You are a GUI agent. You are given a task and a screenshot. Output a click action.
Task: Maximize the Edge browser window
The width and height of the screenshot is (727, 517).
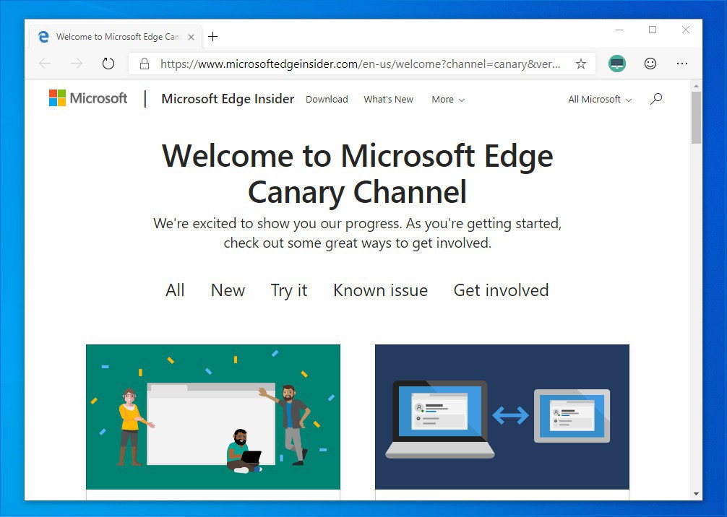653,30
